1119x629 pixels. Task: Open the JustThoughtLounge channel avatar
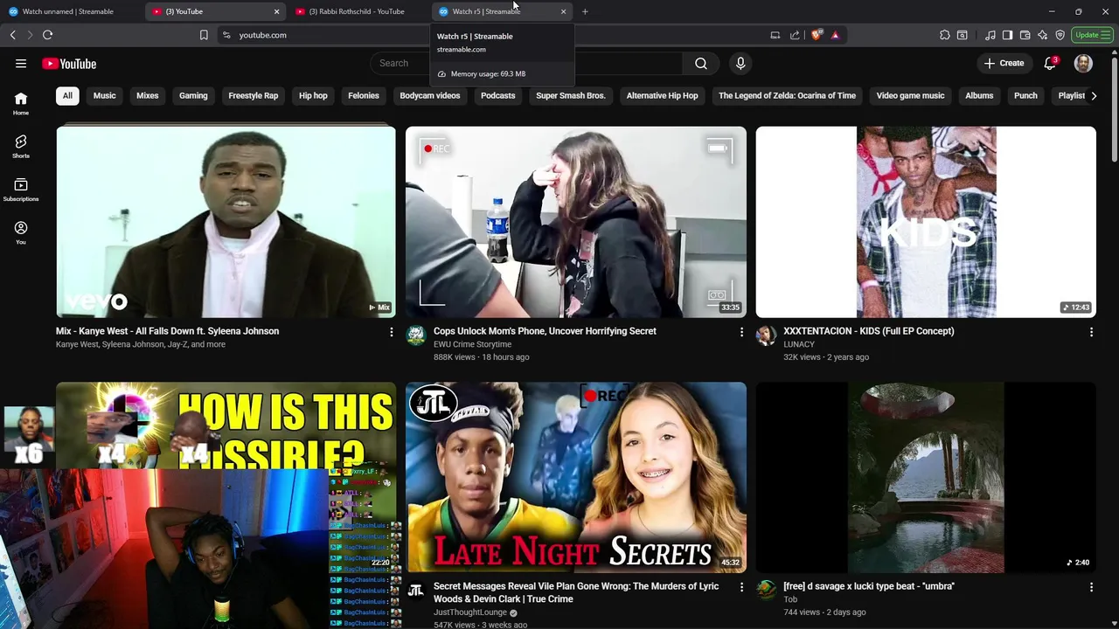tap(416, 591)
